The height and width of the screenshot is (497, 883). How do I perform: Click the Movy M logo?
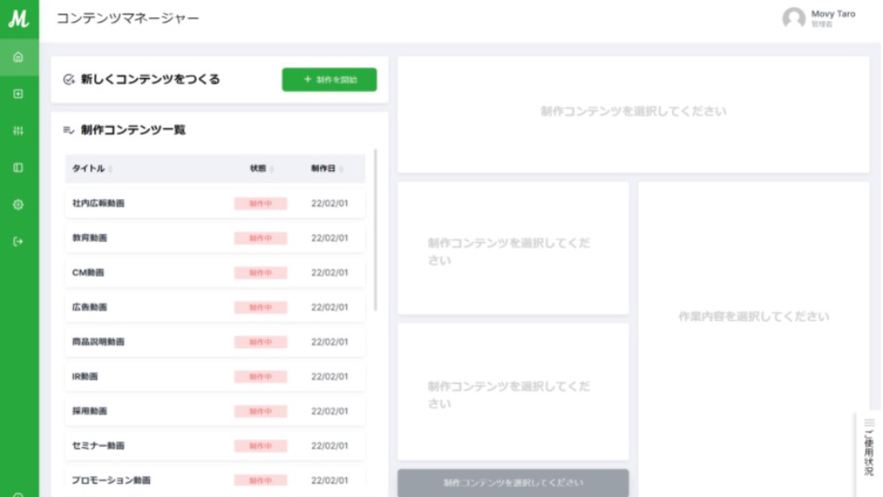tap(19, 19)
